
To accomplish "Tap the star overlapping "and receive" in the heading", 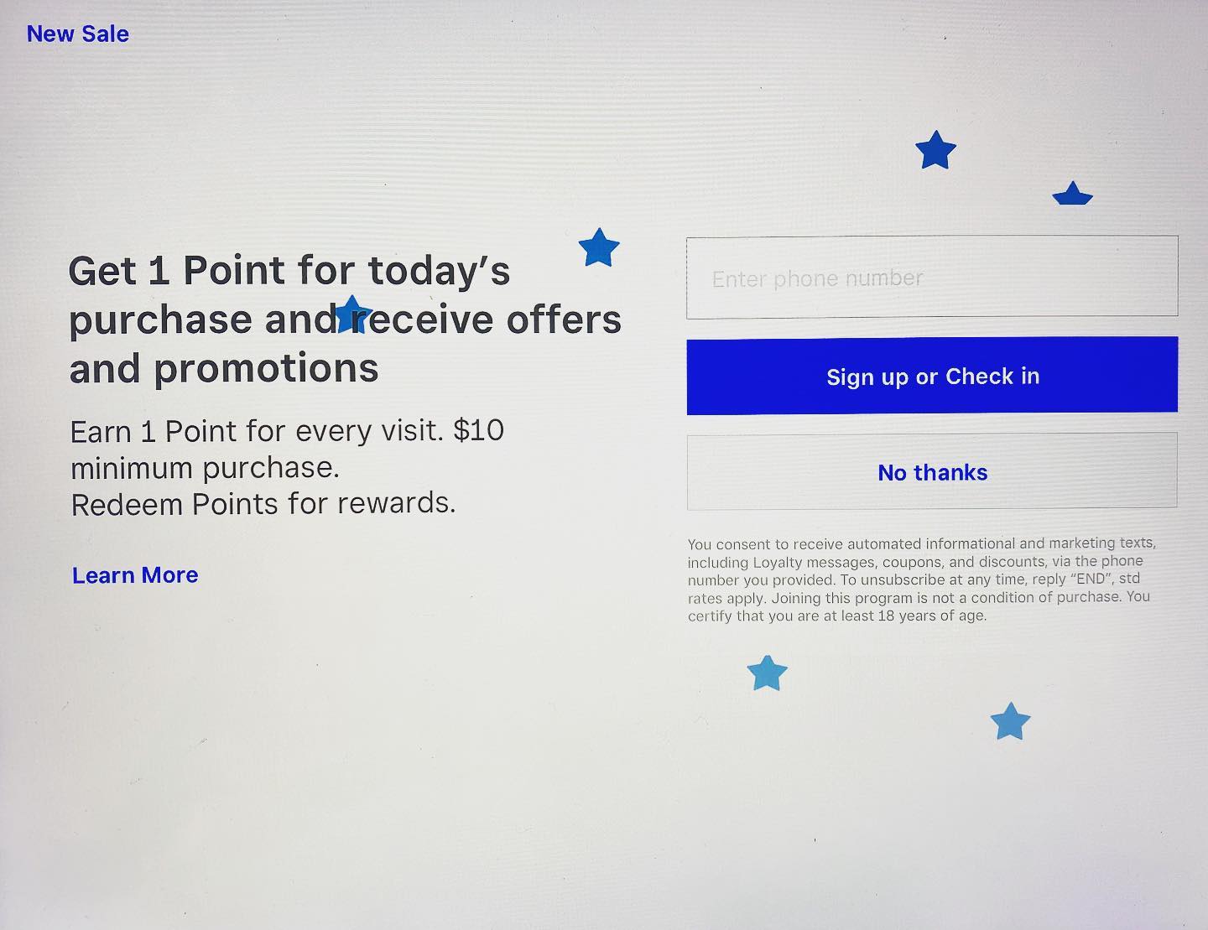I will click(353, 314).
